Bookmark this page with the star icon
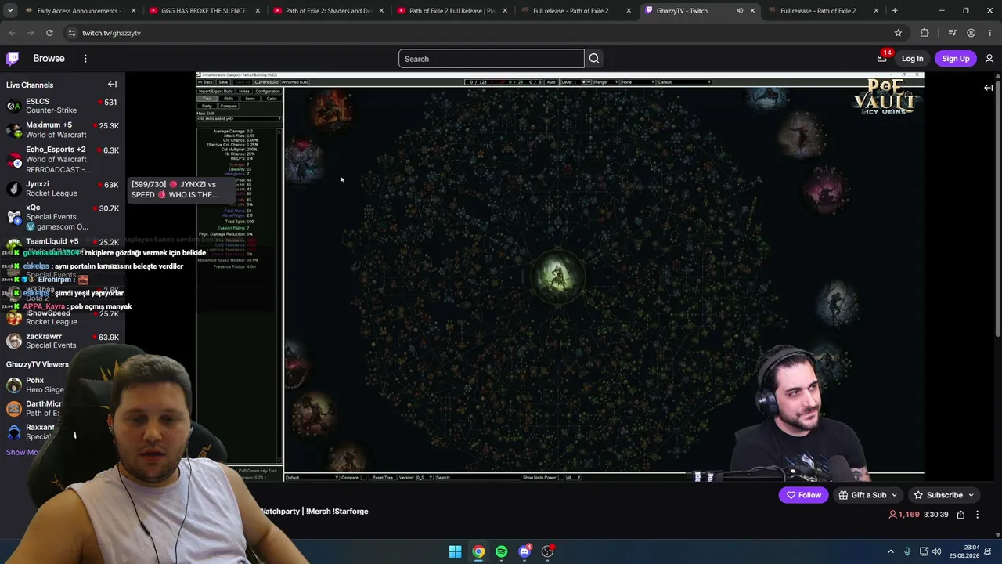The width and height of the screenshot is (1002, 564). click(x=898, y=33)
